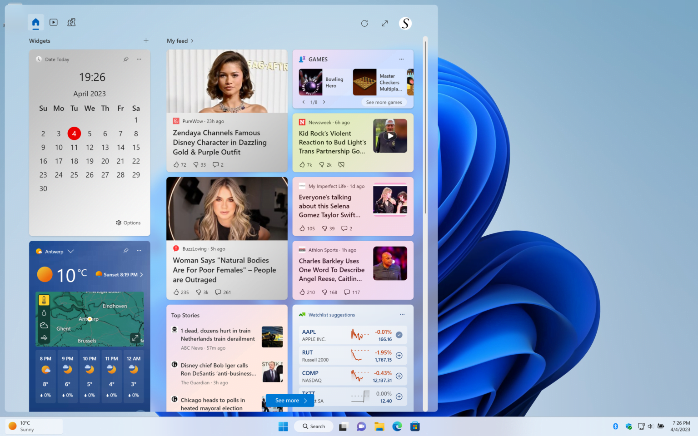Expand My feed chevron

[x=192, y=41]
